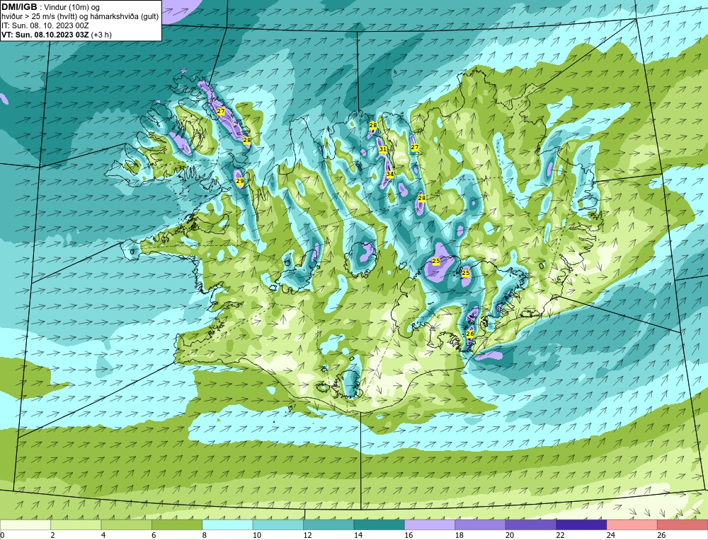This screenshot has width=708, height=540.
Task: Click the yellow max gust label 29
Action: pyautogui.click(x=240, y=181)
